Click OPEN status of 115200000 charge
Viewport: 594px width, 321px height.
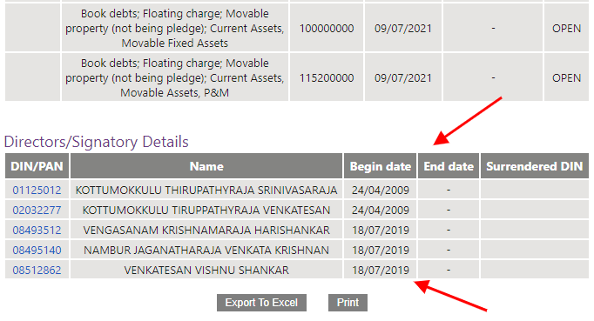click(x=566, y=78)
